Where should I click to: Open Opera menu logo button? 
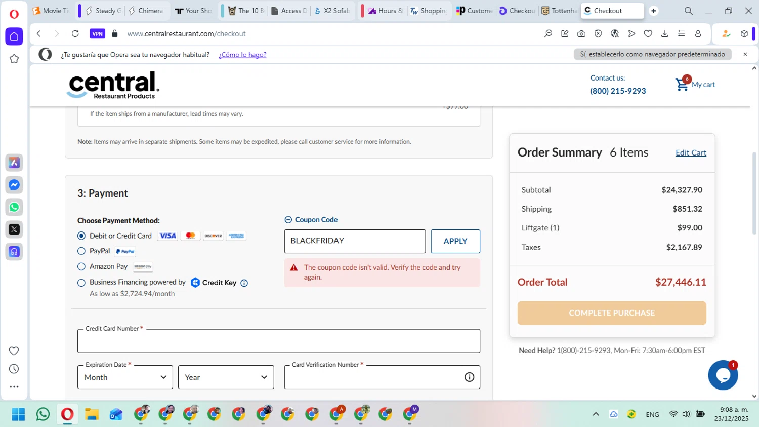point(14,14)
